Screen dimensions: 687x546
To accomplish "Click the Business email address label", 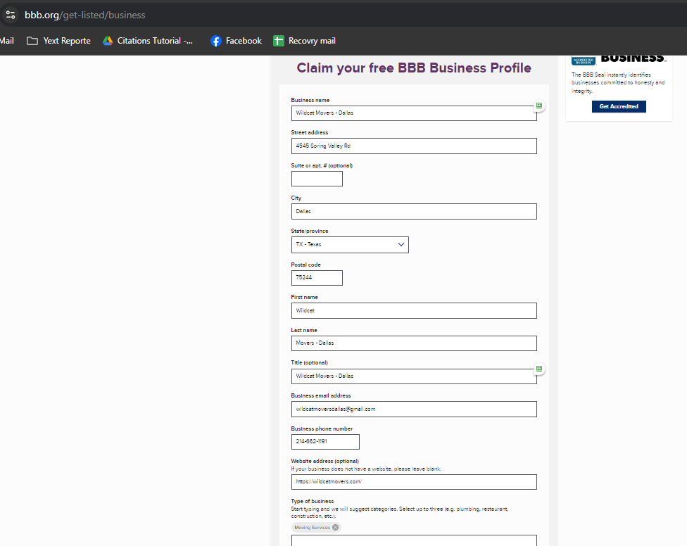I will coord(321,395).
